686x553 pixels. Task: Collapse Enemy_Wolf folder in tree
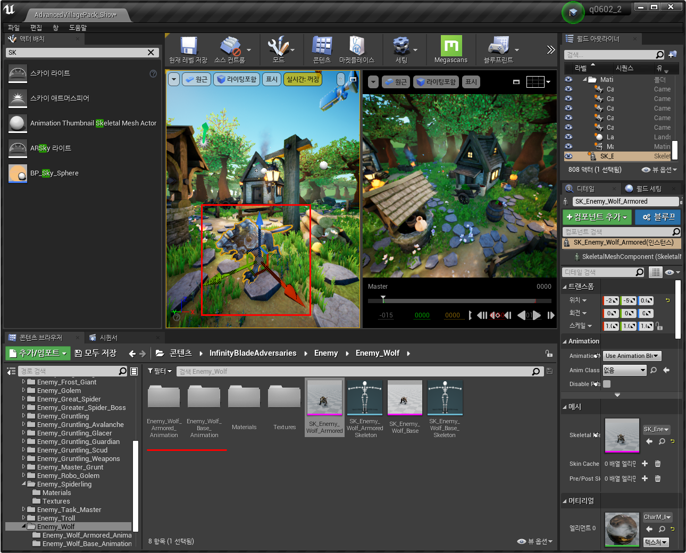click(23, 527)
